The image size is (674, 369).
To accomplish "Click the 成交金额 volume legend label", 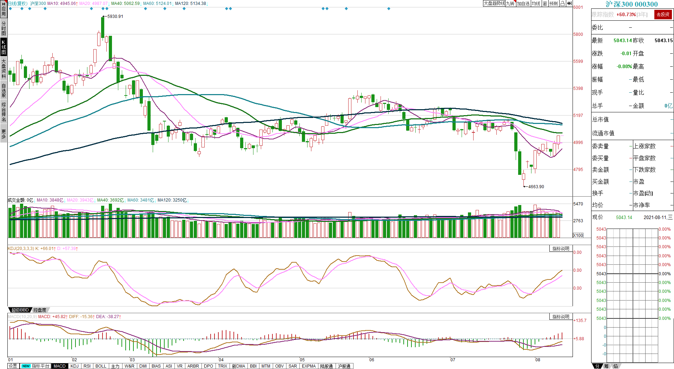I will [21, 200].
